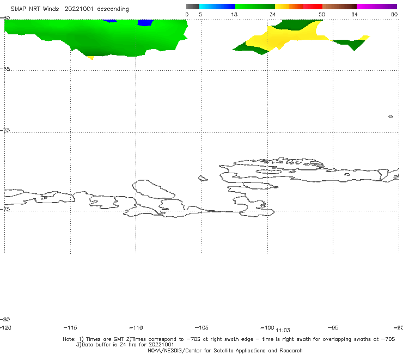Click the note 'Times are GMT' line
The image size is (403, 354).
229,339
